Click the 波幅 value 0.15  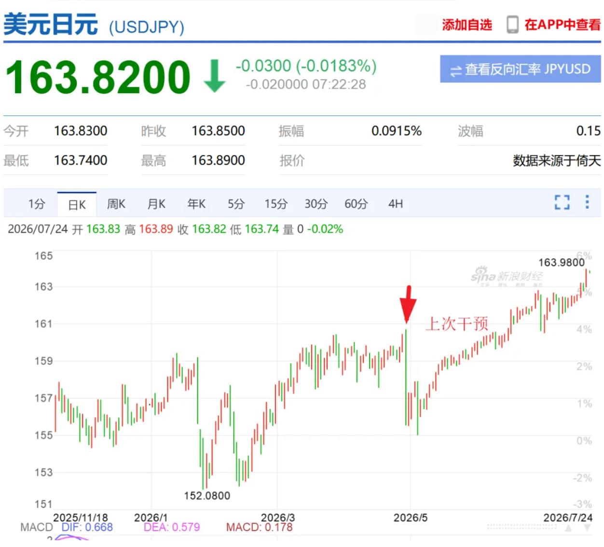(589, 131)
